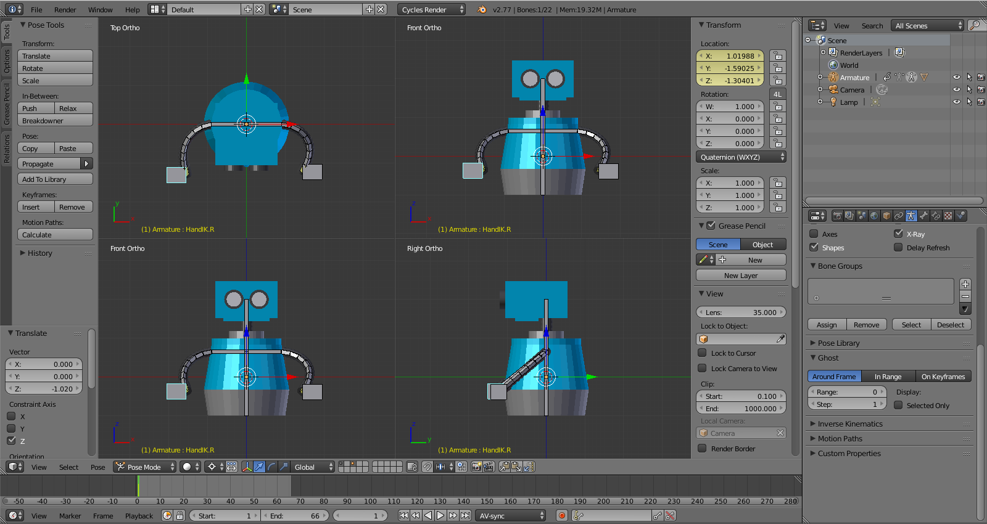The height and width of the screenshot is (524, 987).
Task: Click the play animation button in timeline
Action: 440,515
